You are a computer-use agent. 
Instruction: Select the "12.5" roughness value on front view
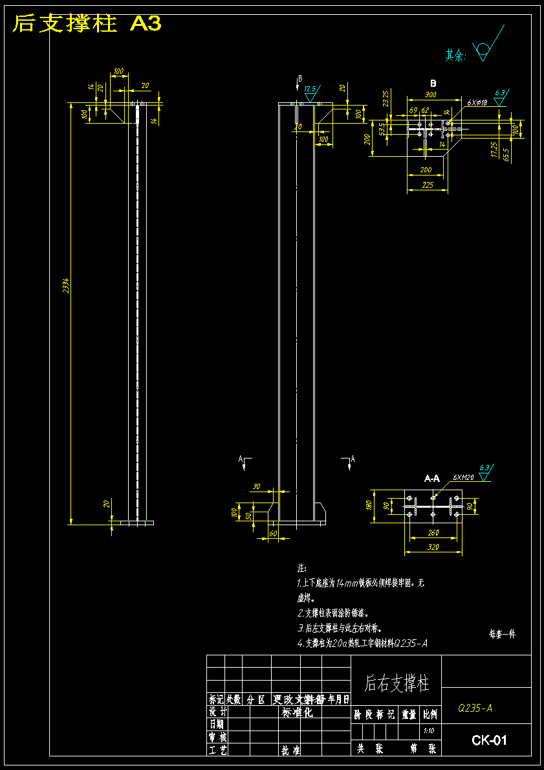pos(310,89)
